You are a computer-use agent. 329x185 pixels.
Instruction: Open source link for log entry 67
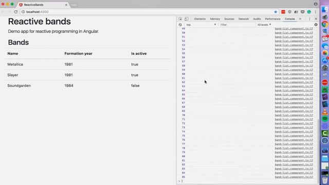pyautogui.click(x=294, y=103)
